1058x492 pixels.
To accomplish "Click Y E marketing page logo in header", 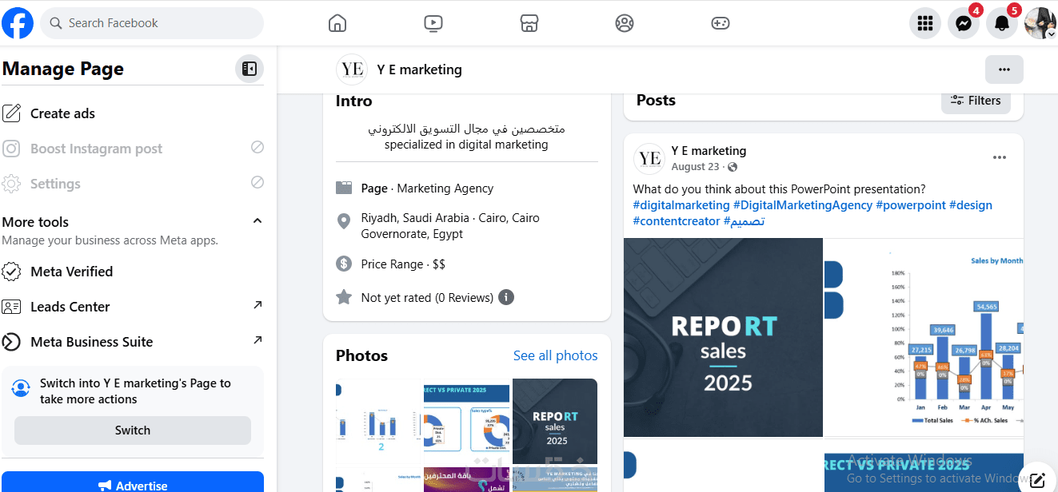I will click(x=352, y=69).
